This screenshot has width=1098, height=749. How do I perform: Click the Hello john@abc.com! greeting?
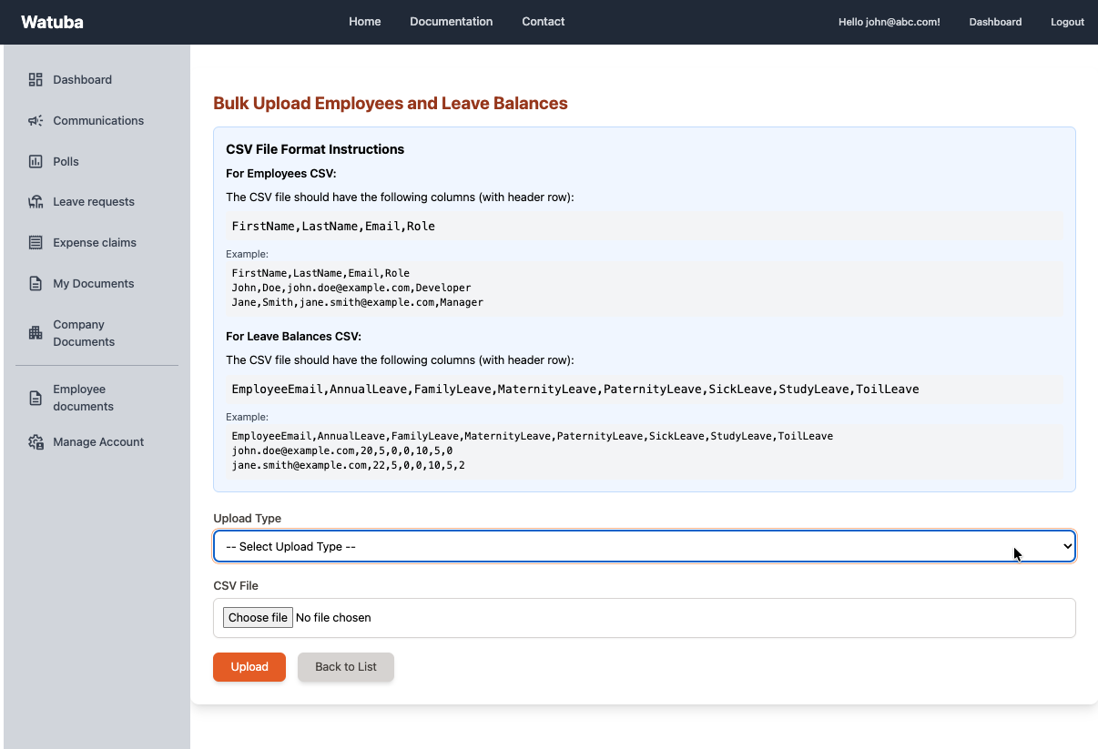890,22
